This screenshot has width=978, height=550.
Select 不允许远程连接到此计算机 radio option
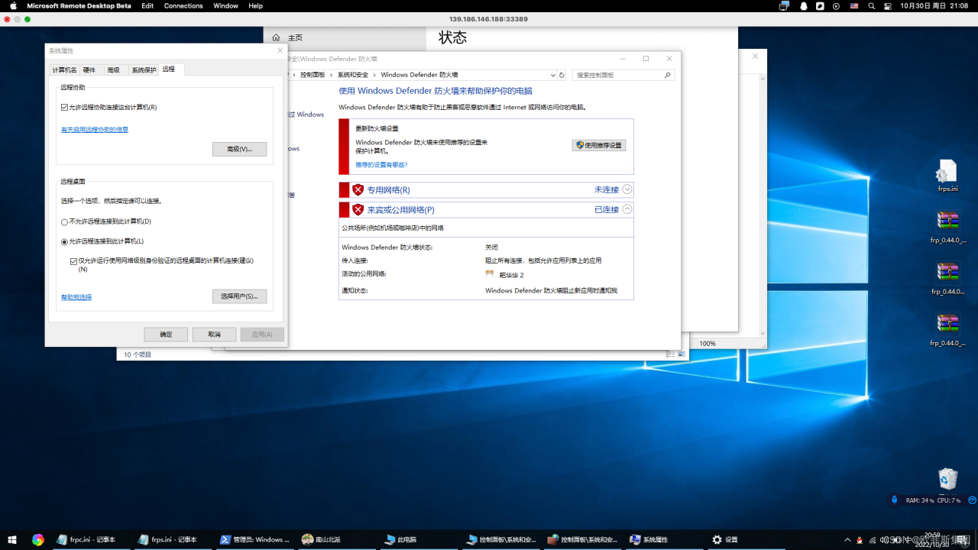click(x=65, y=222)
